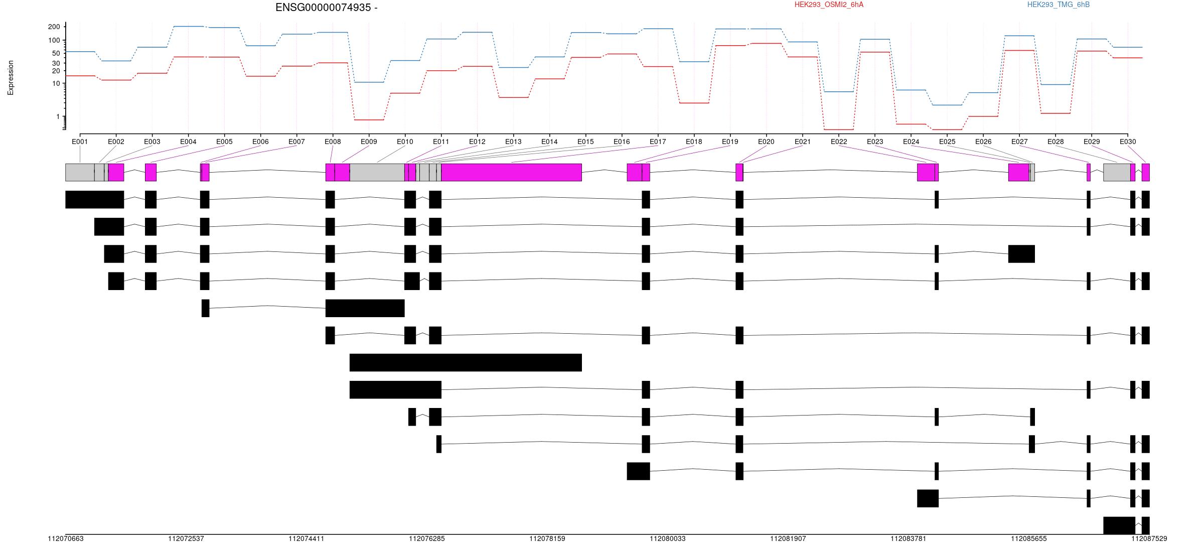Click exon label E007

296,142
